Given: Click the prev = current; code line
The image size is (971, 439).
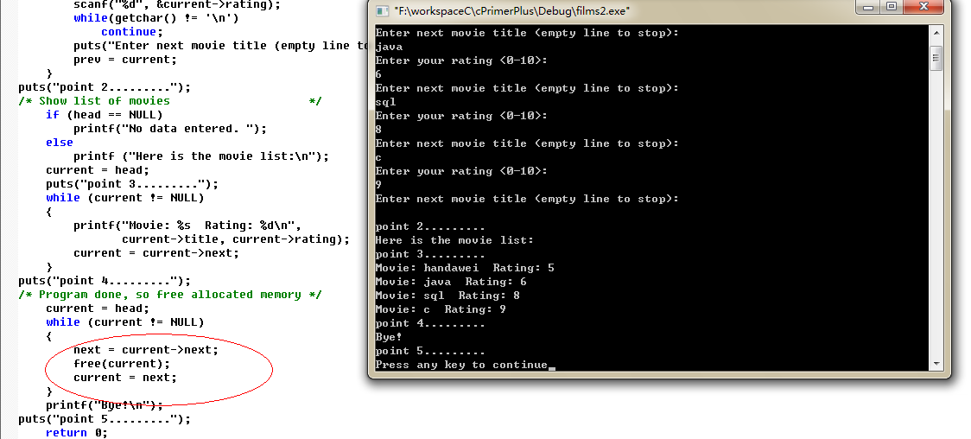Looking at the screenshot, I should [x=125, y=60].
